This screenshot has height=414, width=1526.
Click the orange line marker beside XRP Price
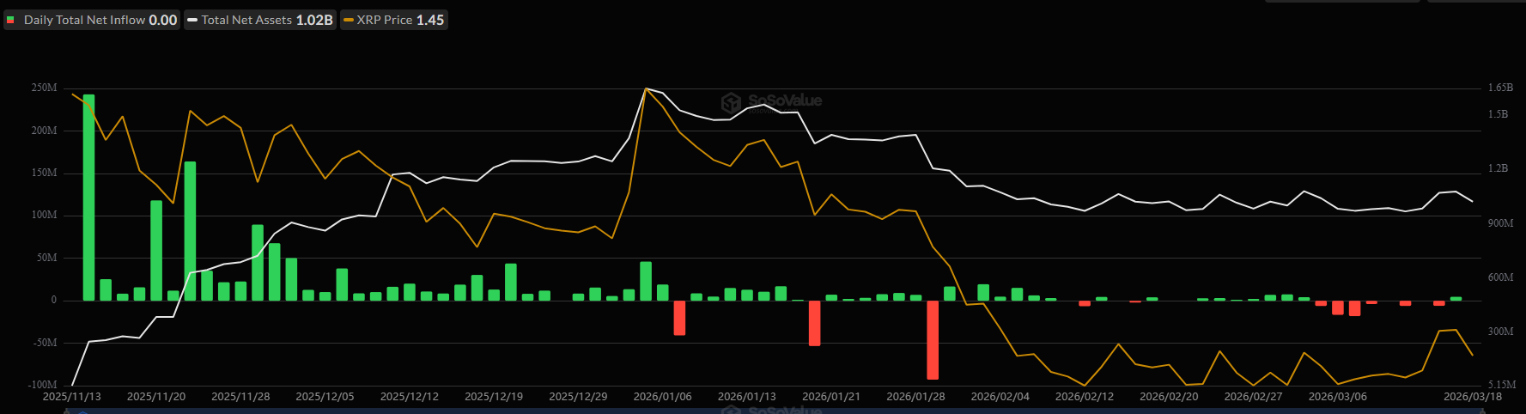point(349,20)
